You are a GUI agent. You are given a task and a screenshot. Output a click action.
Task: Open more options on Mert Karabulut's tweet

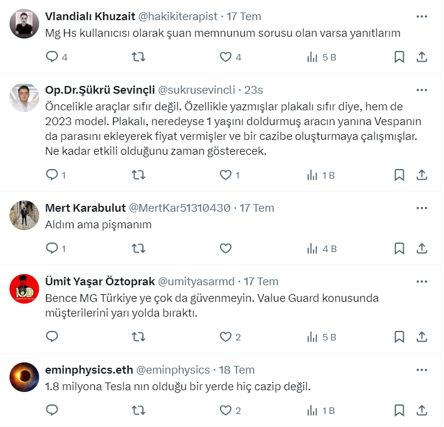(x=421, y=208)
